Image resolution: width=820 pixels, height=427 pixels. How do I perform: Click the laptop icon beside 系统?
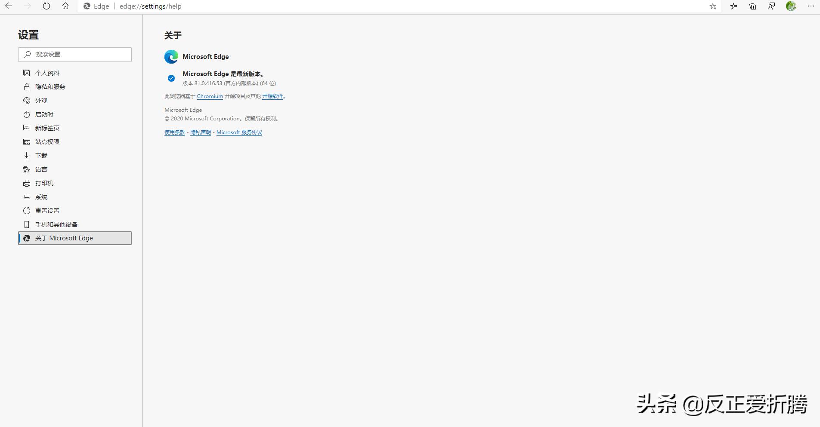pyautogui.click(x=27, y=197)
